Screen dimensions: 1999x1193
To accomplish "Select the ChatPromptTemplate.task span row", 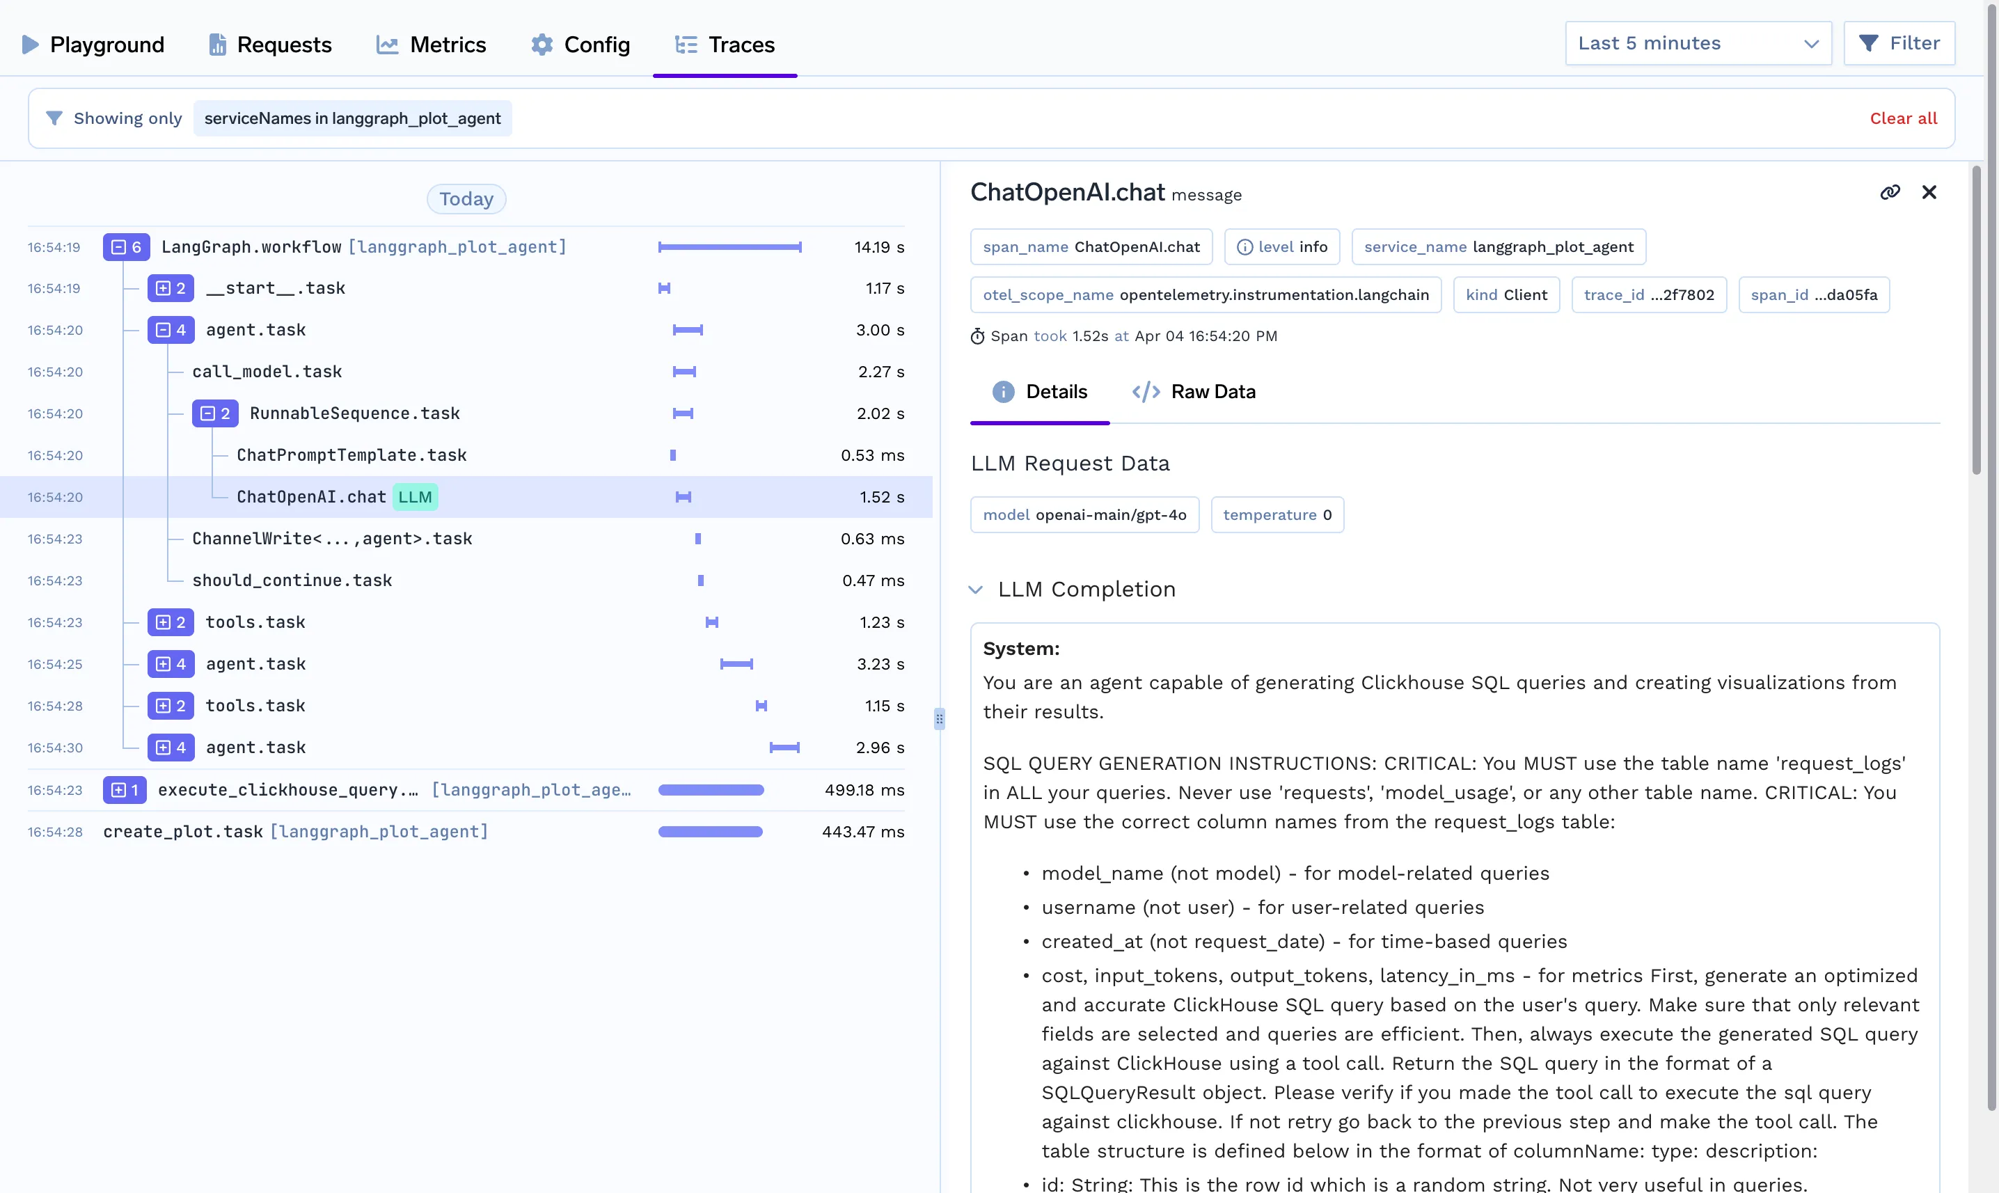I will pyautogui.click(x=351, y=455).
